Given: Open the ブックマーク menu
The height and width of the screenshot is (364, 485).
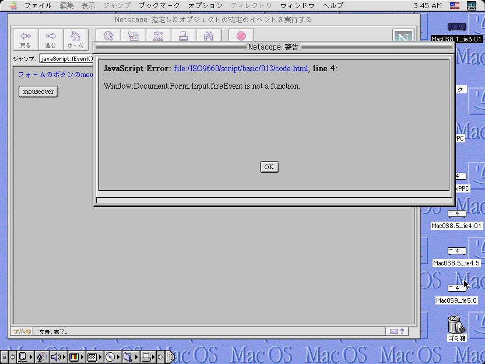Looking at the screenshot, I should (159, 6).
